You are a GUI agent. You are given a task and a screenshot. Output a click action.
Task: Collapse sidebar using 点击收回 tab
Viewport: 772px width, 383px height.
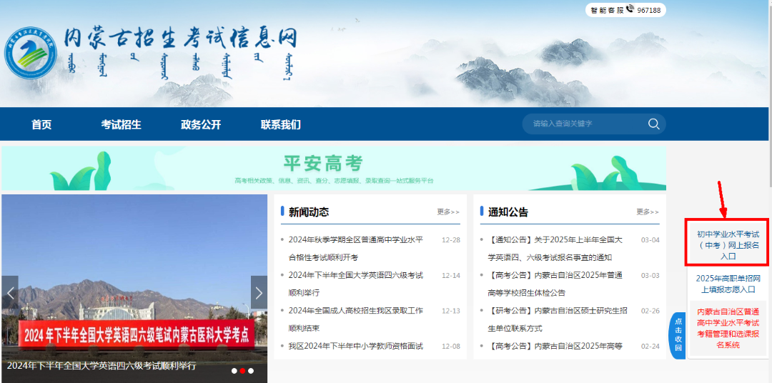coord(678,335)
